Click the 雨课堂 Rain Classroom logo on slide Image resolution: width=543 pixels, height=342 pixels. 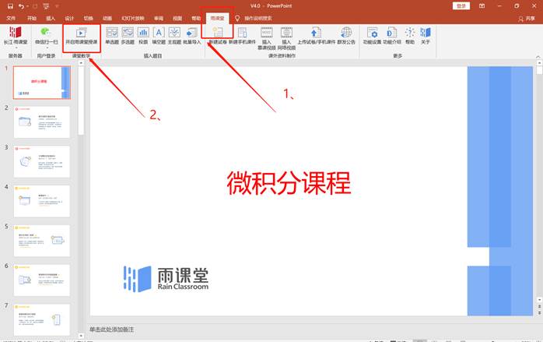pos(166,279)
